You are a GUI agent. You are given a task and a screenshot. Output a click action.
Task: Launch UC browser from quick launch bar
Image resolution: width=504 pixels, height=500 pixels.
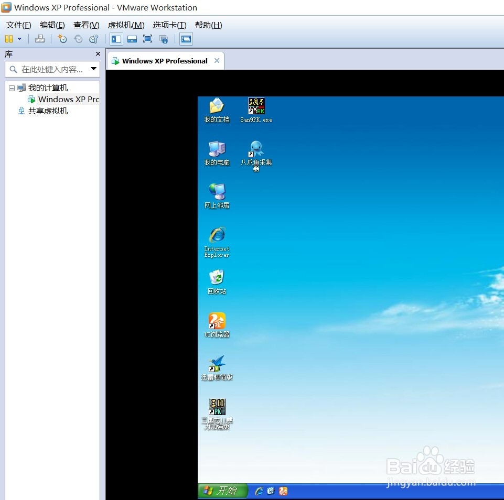[x=283, y=491]
